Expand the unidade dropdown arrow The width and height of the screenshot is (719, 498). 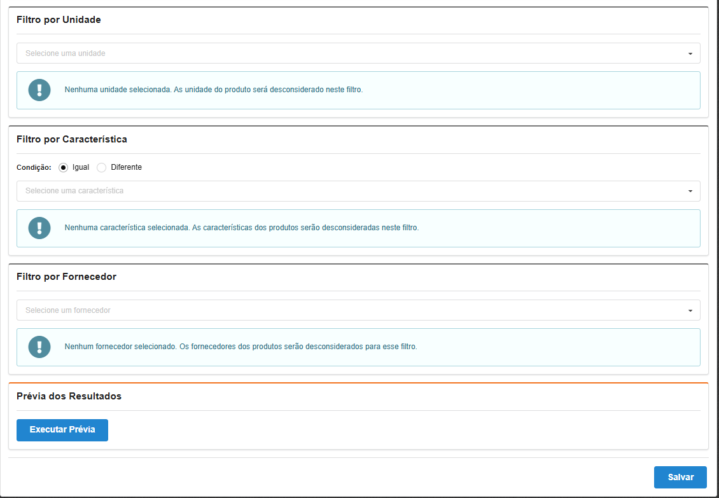tap(690, 53)
